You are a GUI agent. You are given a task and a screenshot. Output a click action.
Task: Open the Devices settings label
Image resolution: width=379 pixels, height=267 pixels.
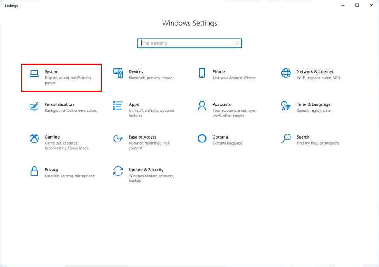point(136,71)
